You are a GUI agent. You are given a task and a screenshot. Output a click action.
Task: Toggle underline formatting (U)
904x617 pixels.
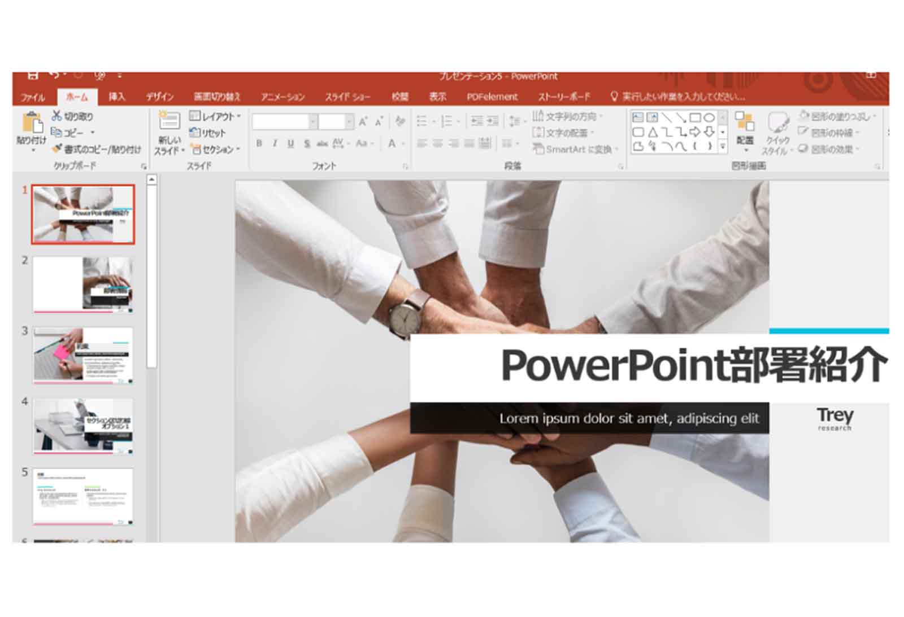tap(290, 143)
